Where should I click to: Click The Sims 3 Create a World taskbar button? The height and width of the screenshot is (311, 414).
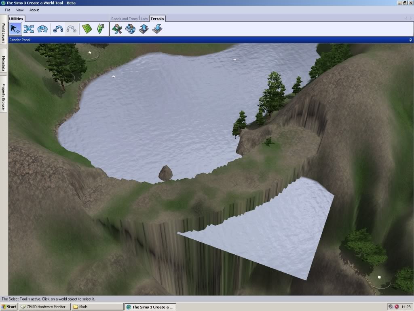(150, 307)
